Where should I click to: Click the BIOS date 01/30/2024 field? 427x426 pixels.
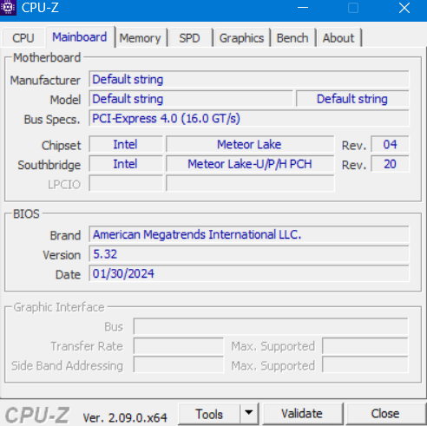pyautogui.click(x=249, y=273)
